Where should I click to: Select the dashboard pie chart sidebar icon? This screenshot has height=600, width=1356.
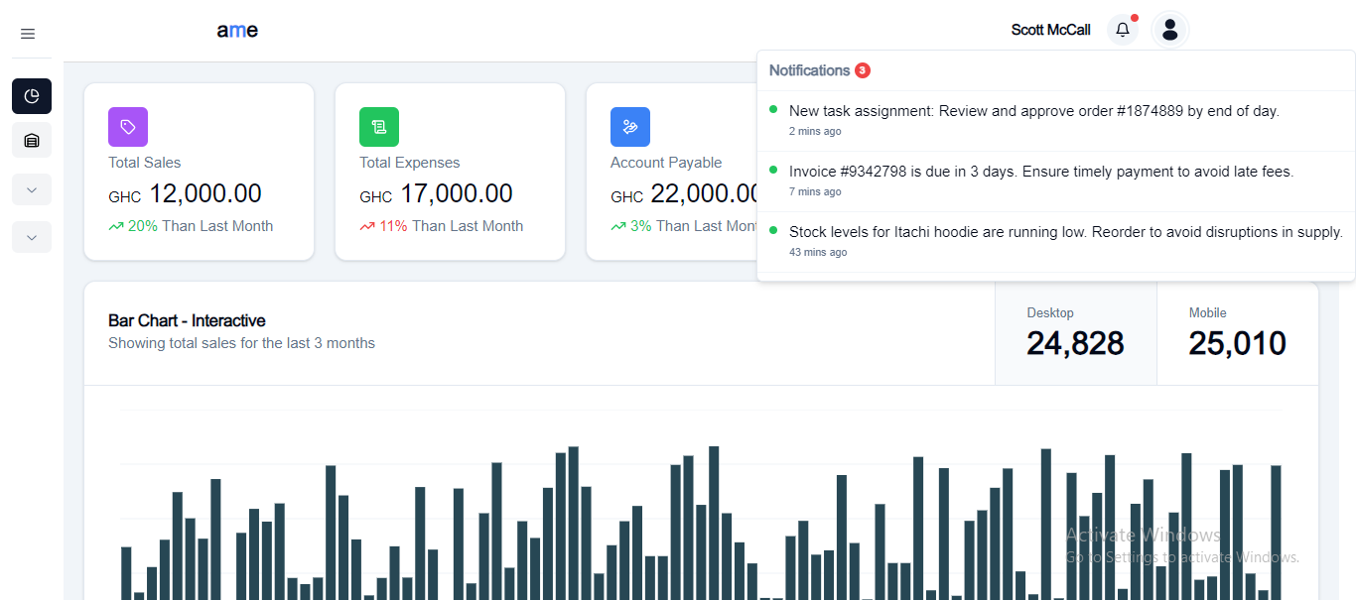click(x=32, y=96)
